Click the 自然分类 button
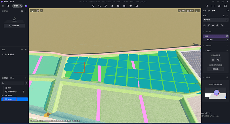 215,69
